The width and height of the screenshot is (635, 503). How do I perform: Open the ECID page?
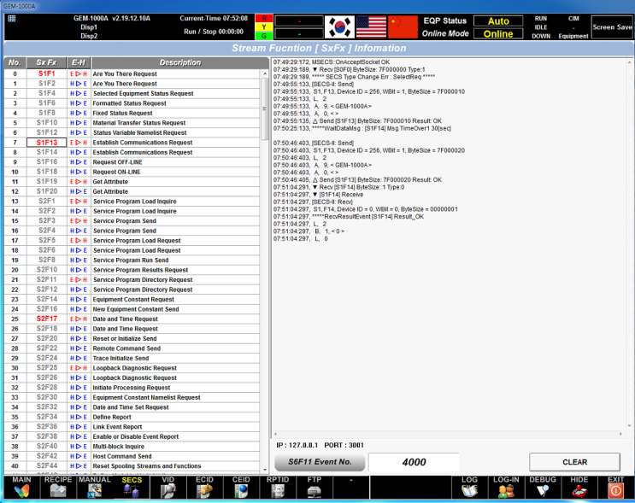tap(204, 487)
